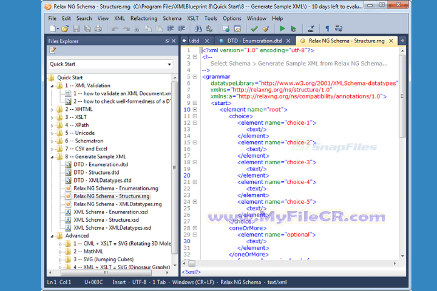This screenshot has height=291, width=437.
Task: Create a new document with New File icon
Action: click(x=52, y=28)
